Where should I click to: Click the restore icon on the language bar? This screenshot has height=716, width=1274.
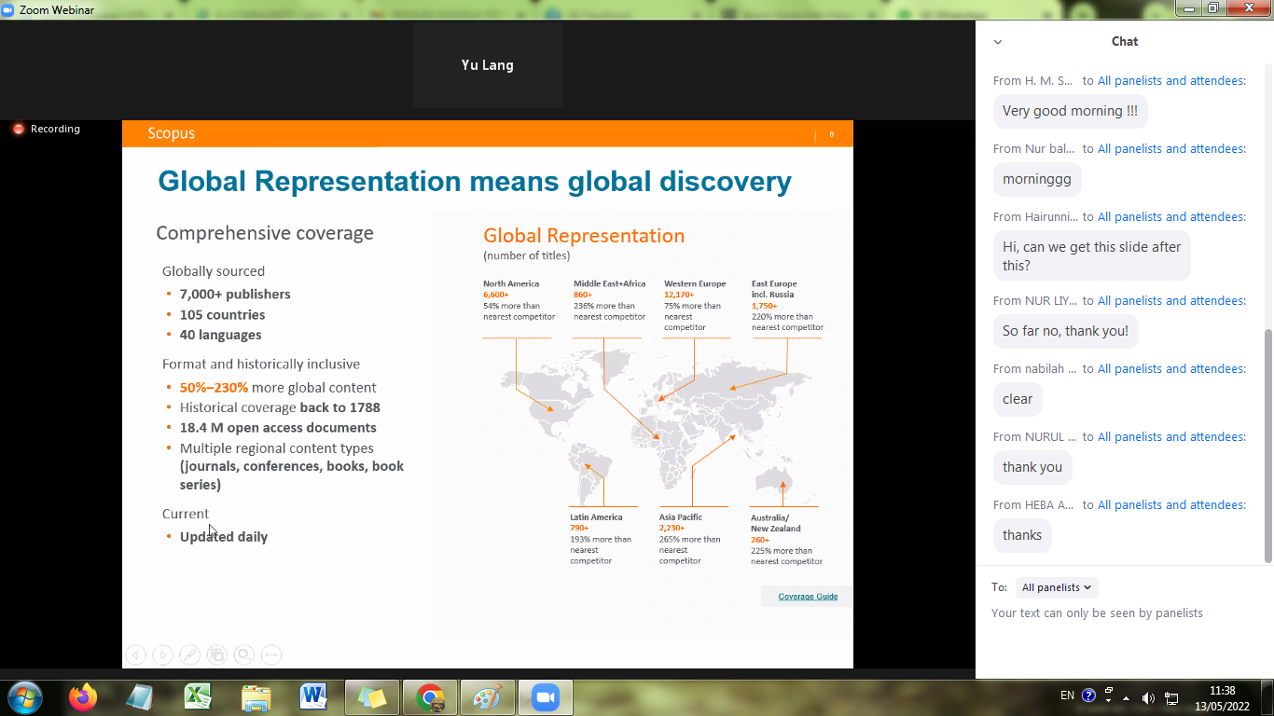point(1108,692)
